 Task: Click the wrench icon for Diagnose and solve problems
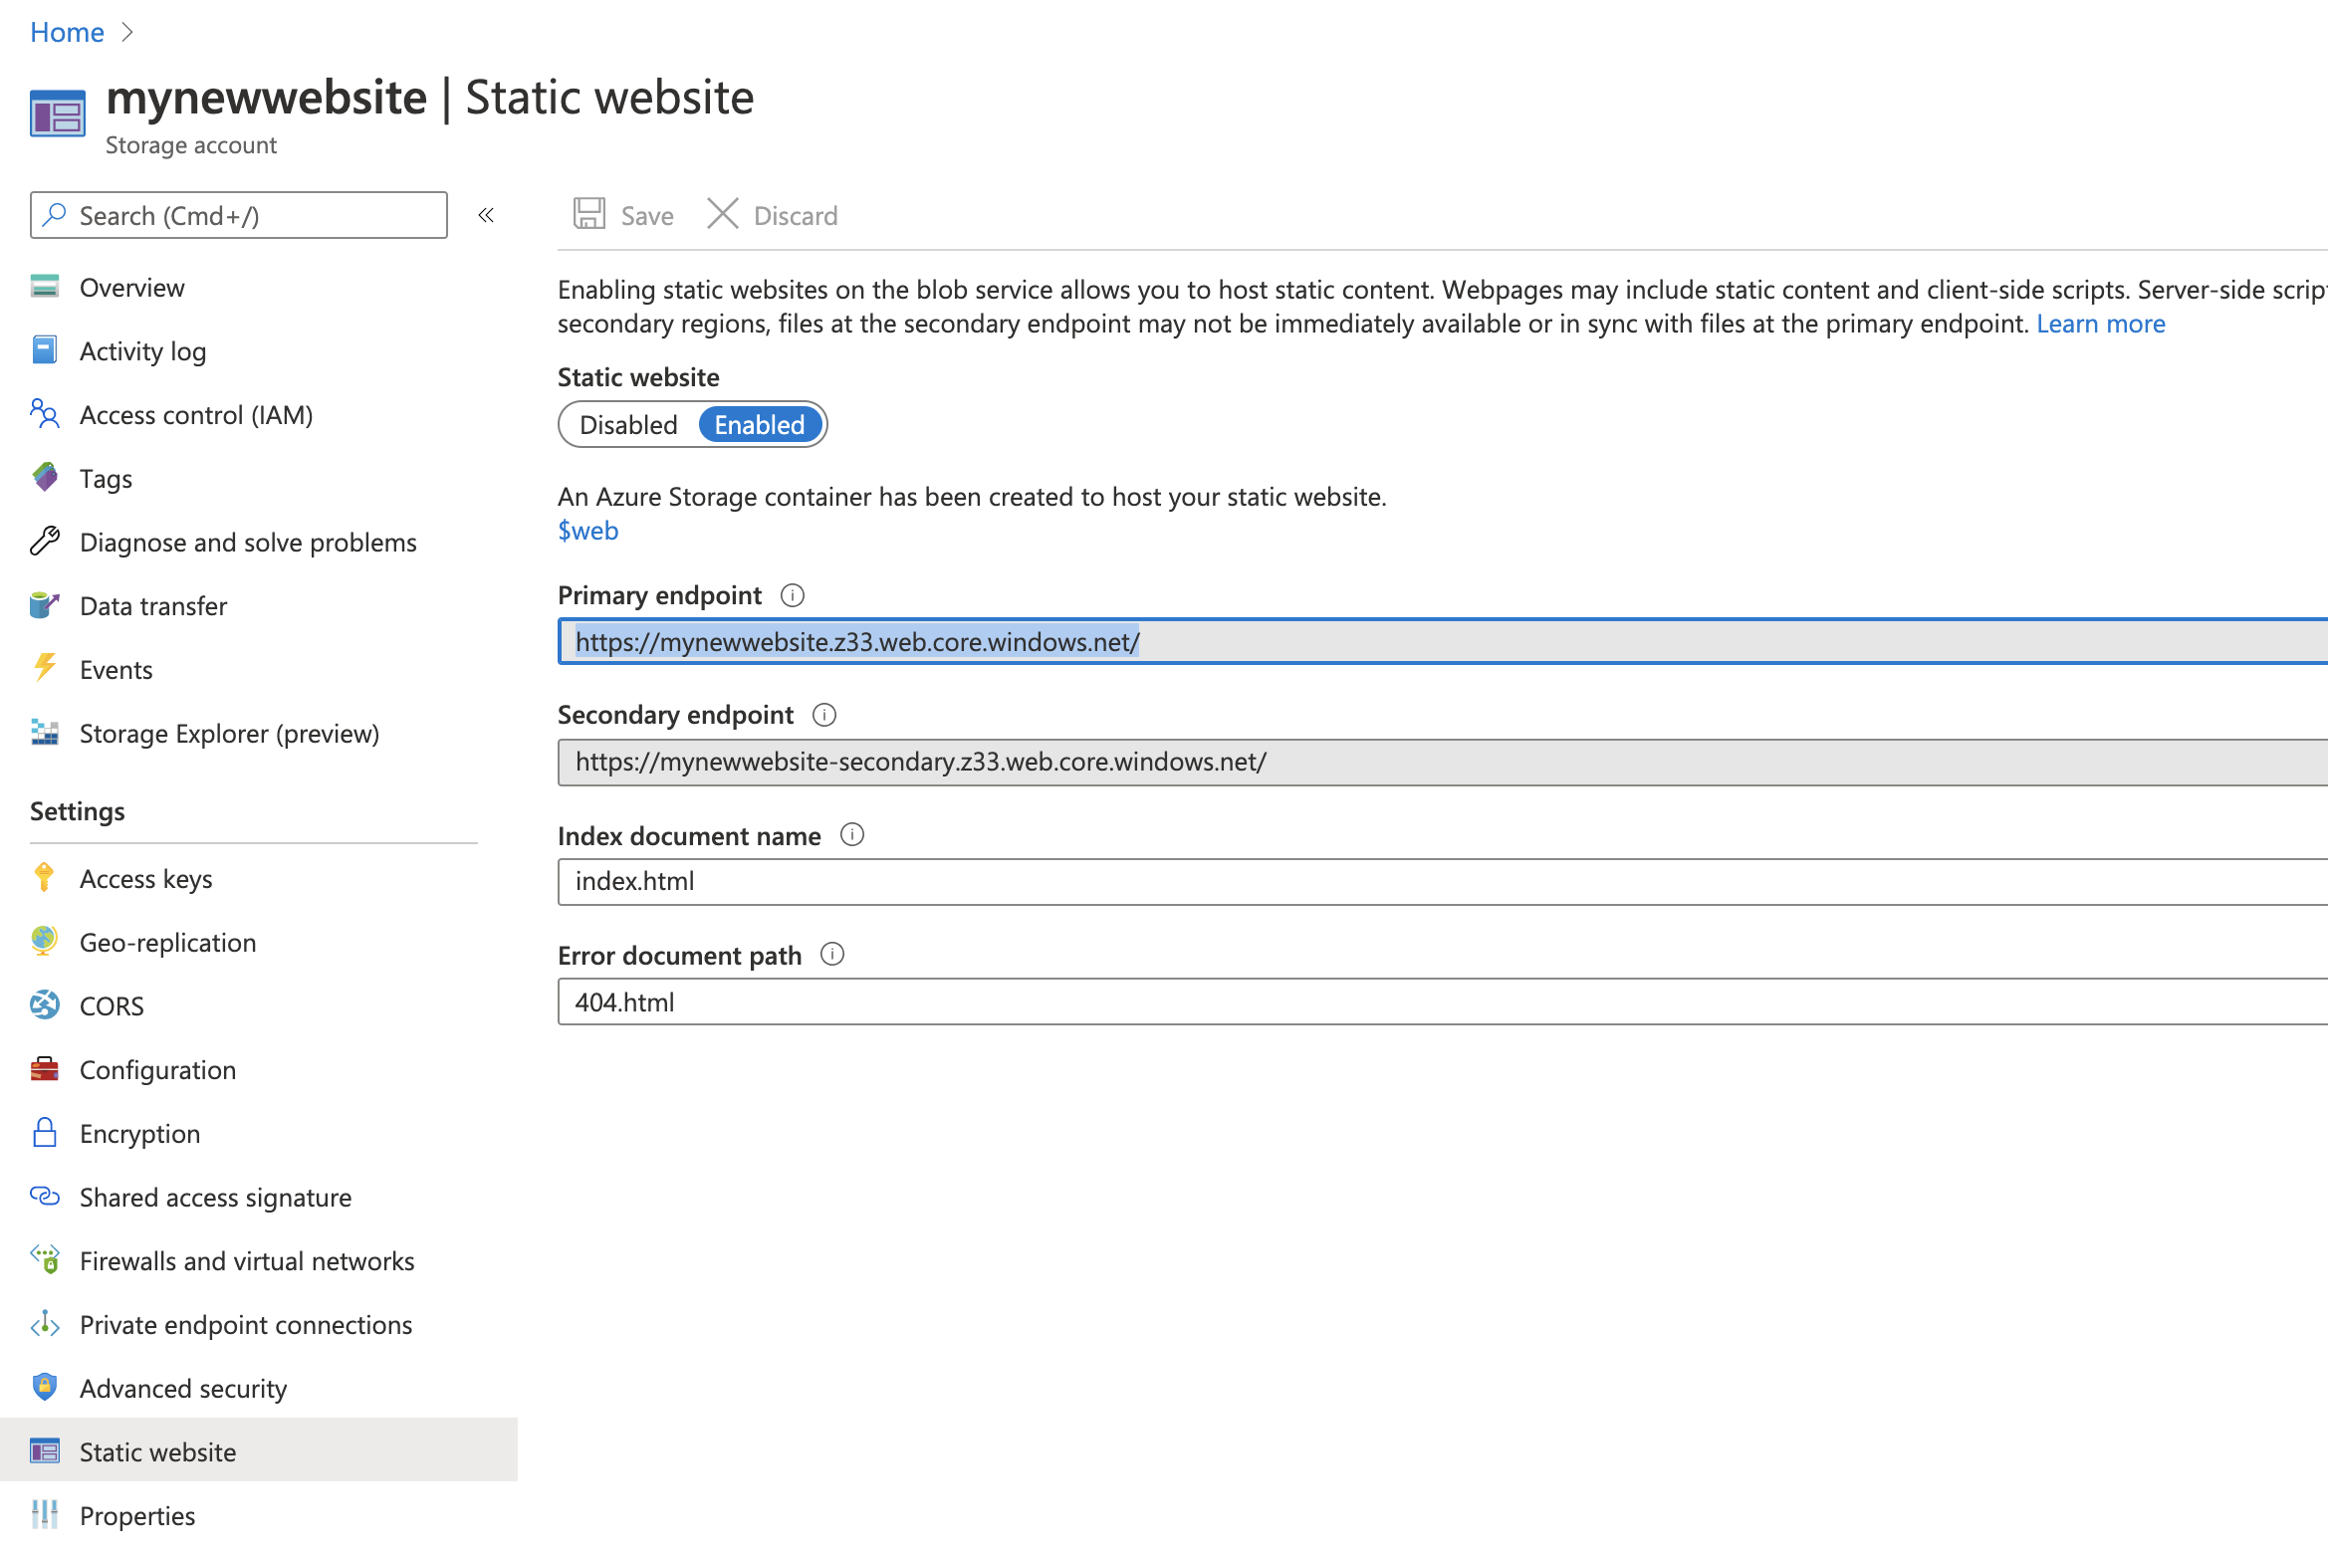pos(45,542)
